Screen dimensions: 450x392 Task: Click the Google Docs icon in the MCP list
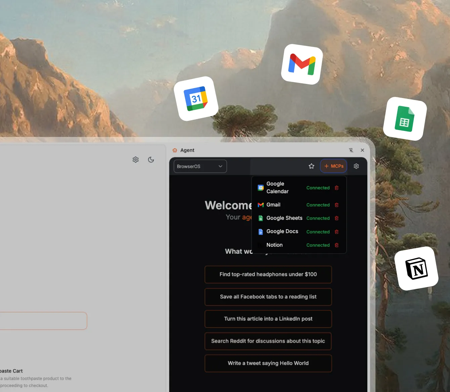point(261,232)
